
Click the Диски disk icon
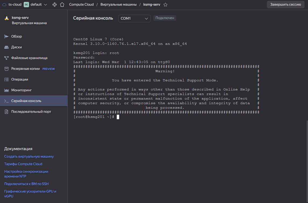[x=6, y=47]
